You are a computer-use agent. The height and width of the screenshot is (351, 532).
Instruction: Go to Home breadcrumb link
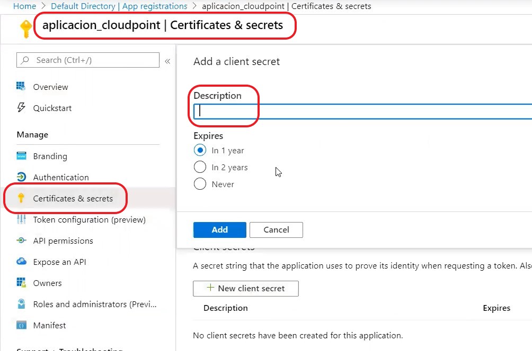coord(24,6)
